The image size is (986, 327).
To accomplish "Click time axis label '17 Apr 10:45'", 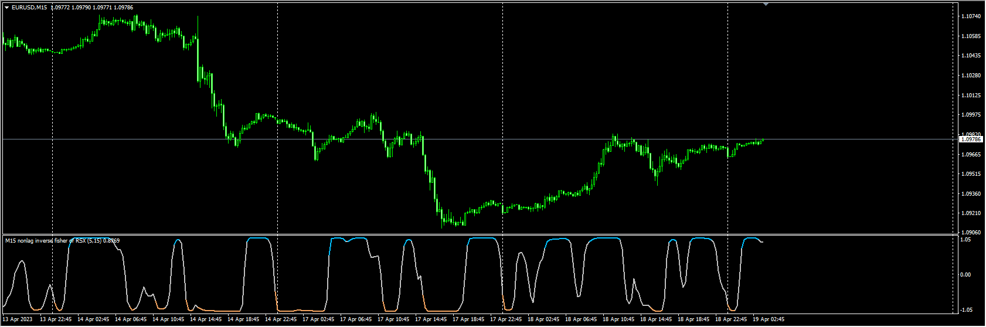I will [x=393, y=319].
